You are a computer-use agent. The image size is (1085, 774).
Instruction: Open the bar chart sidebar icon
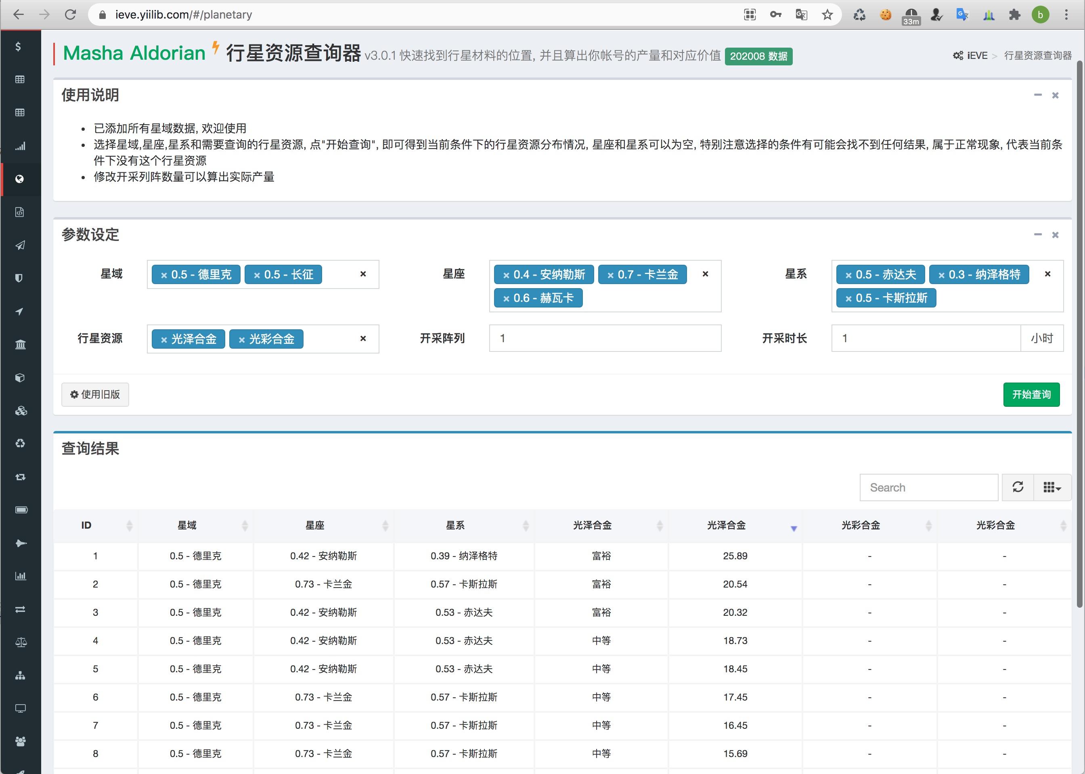coord(21,576)
